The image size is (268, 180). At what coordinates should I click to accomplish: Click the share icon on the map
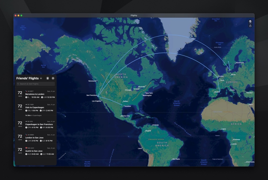click(x=250, y=26)
